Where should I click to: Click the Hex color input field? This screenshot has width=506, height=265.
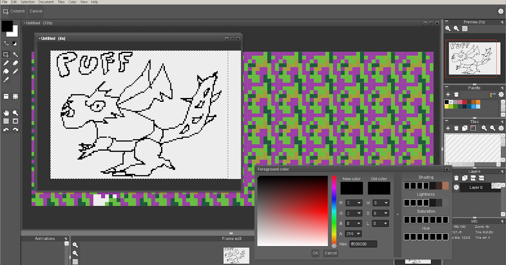click(363, 244)
